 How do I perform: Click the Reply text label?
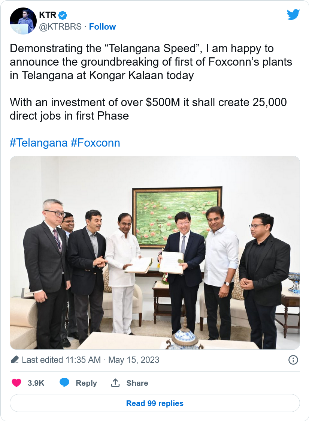coord(86,383)
